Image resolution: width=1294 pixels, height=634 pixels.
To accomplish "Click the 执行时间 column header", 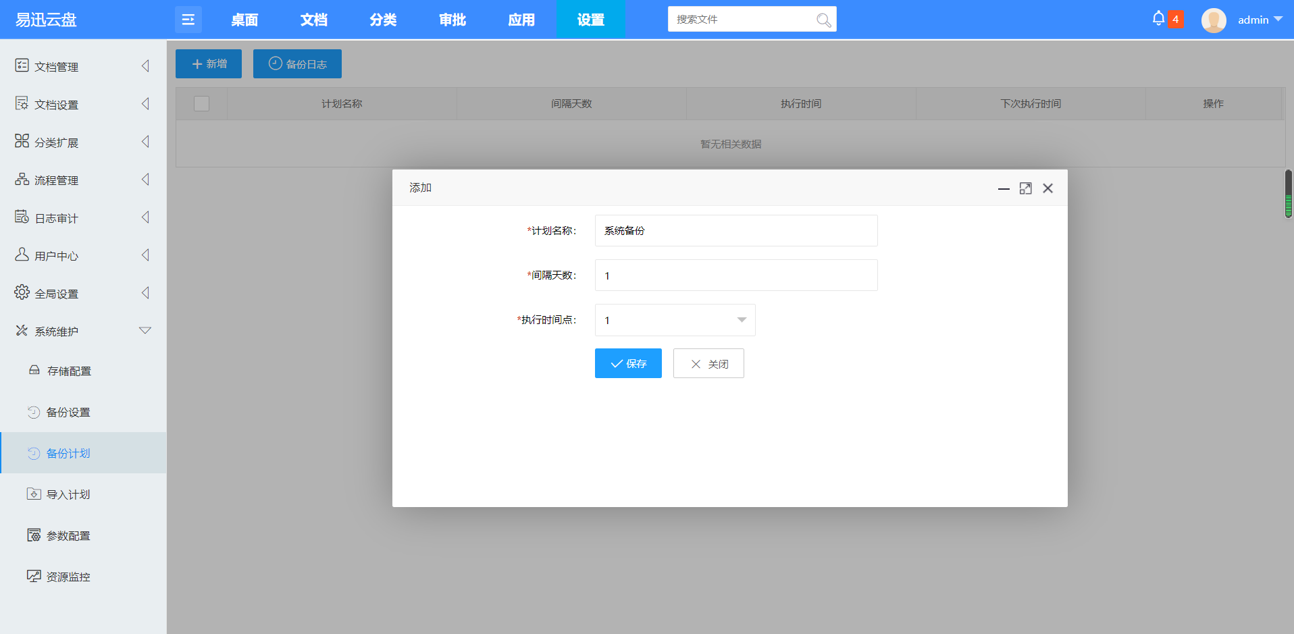I will tap(801, 103).
